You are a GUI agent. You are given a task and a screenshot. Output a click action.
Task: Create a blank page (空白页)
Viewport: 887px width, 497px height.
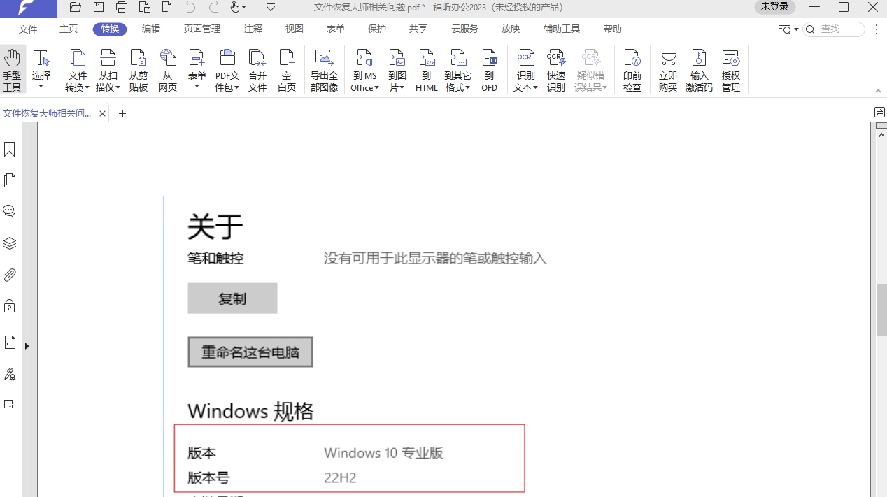(287, 70)
